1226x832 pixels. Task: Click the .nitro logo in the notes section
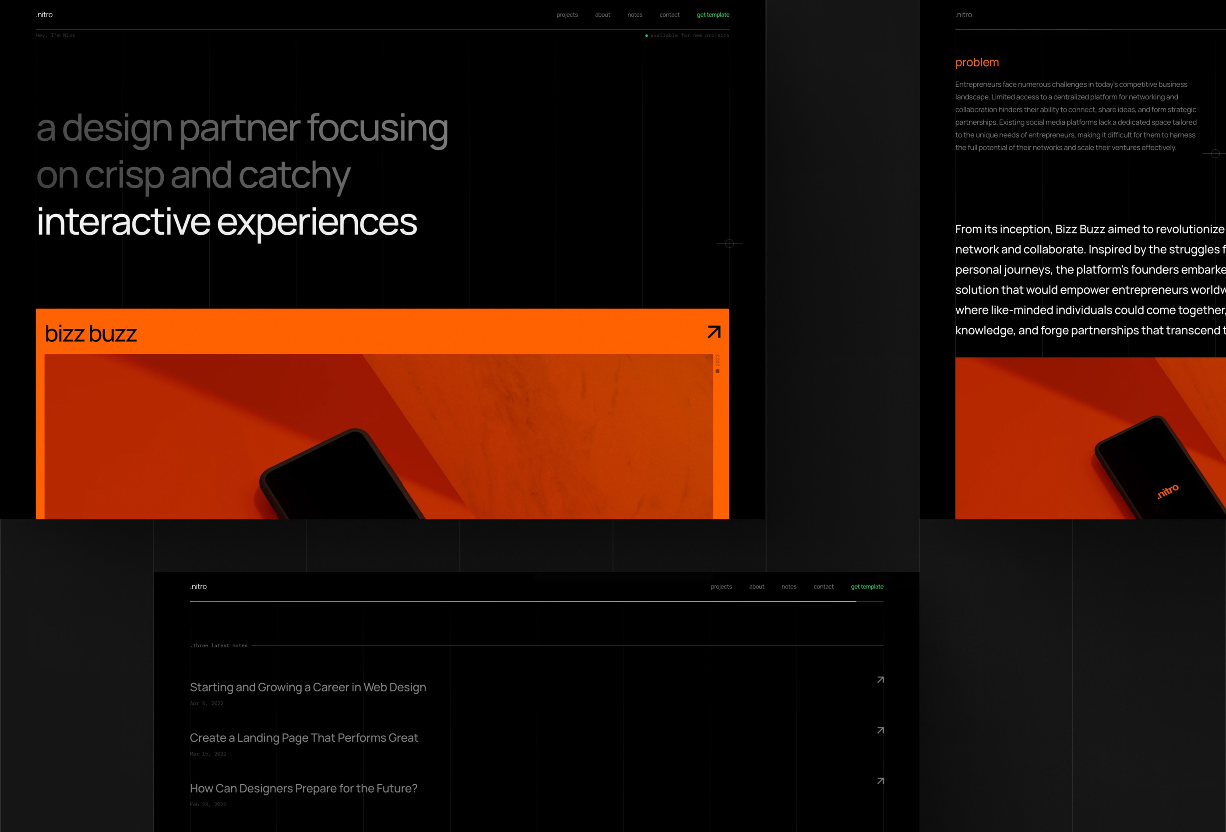click(197, 586)
